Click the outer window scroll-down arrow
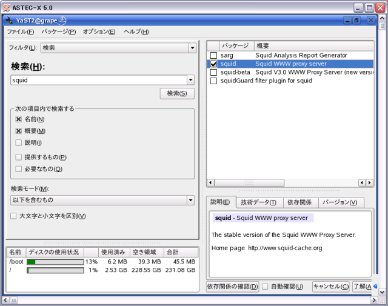388x306 pixels. tap(382, 291)
